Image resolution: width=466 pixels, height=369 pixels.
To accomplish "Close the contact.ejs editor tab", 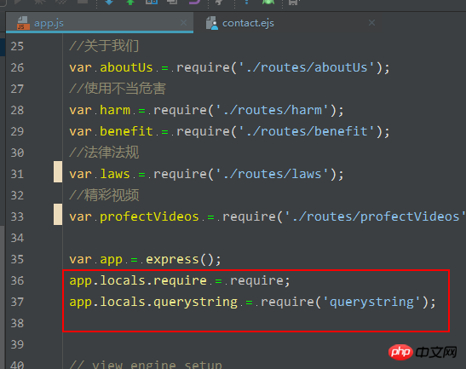I will click(x=371, y=23).
